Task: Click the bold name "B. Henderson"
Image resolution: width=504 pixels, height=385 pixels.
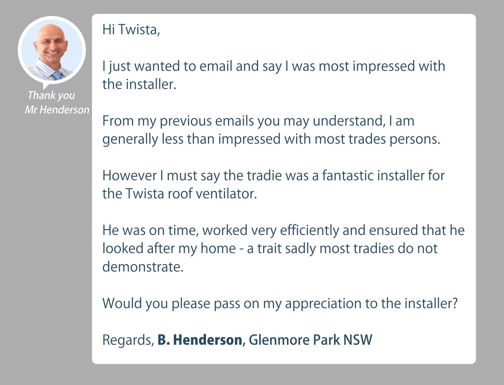Action: point(200,340)
